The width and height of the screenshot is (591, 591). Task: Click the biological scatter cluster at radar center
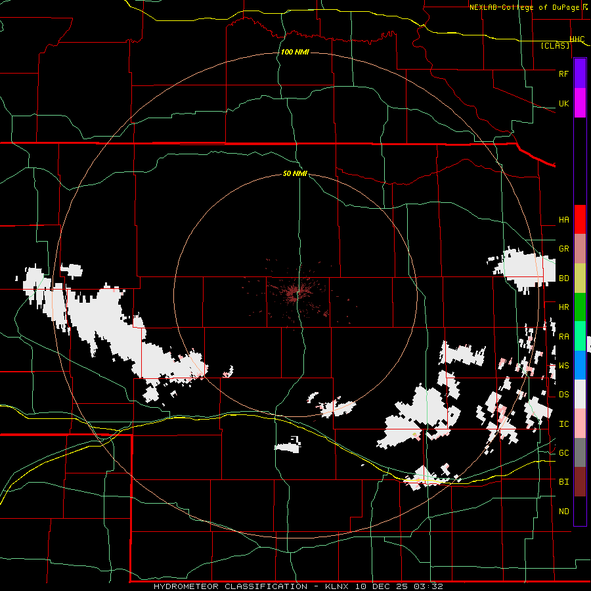pos(295,294)
